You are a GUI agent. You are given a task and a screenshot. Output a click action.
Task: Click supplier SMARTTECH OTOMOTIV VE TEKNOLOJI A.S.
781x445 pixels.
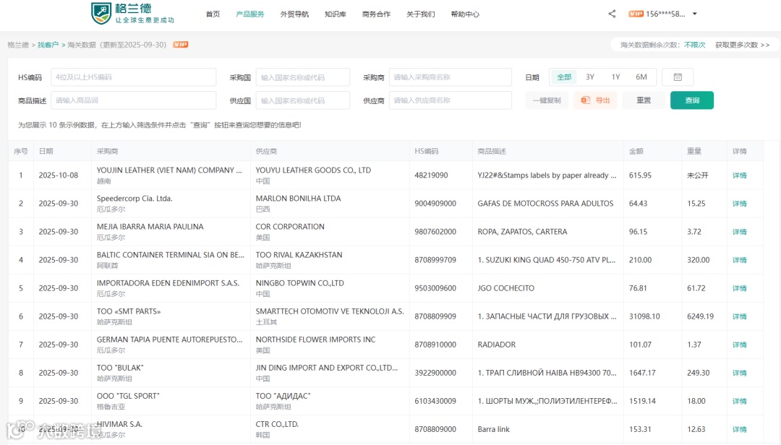coord(330,311)
